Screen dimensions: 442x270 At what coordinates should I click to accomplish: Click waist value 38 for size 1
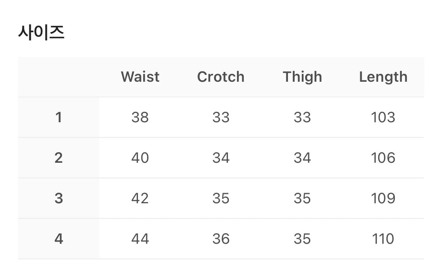pos(140,117)
